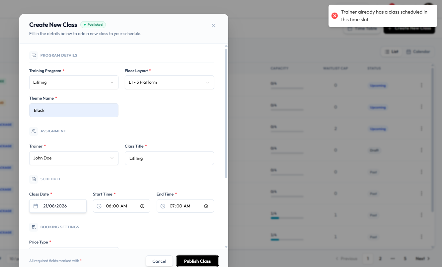Screen dimensions: 442x267
Task: Click the pagination ellipsis between 2 and 5
Action: tap(393, 258)
